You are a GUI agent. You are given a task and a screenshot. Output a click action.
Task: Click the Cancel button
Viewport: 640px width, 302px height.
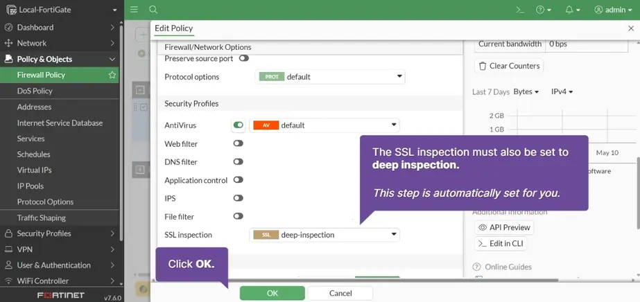[340, 293]
